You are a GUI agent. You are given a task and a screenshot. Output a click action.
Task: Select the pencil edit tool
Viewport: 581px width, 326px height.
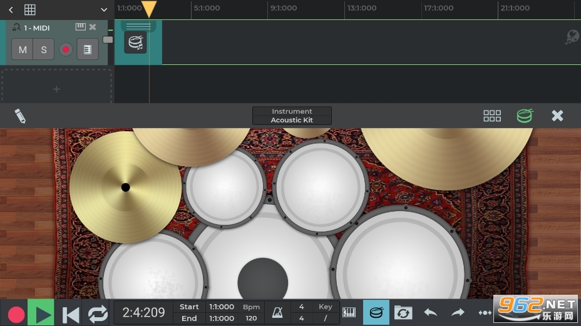pyautogui.click(x=20, y=116)
